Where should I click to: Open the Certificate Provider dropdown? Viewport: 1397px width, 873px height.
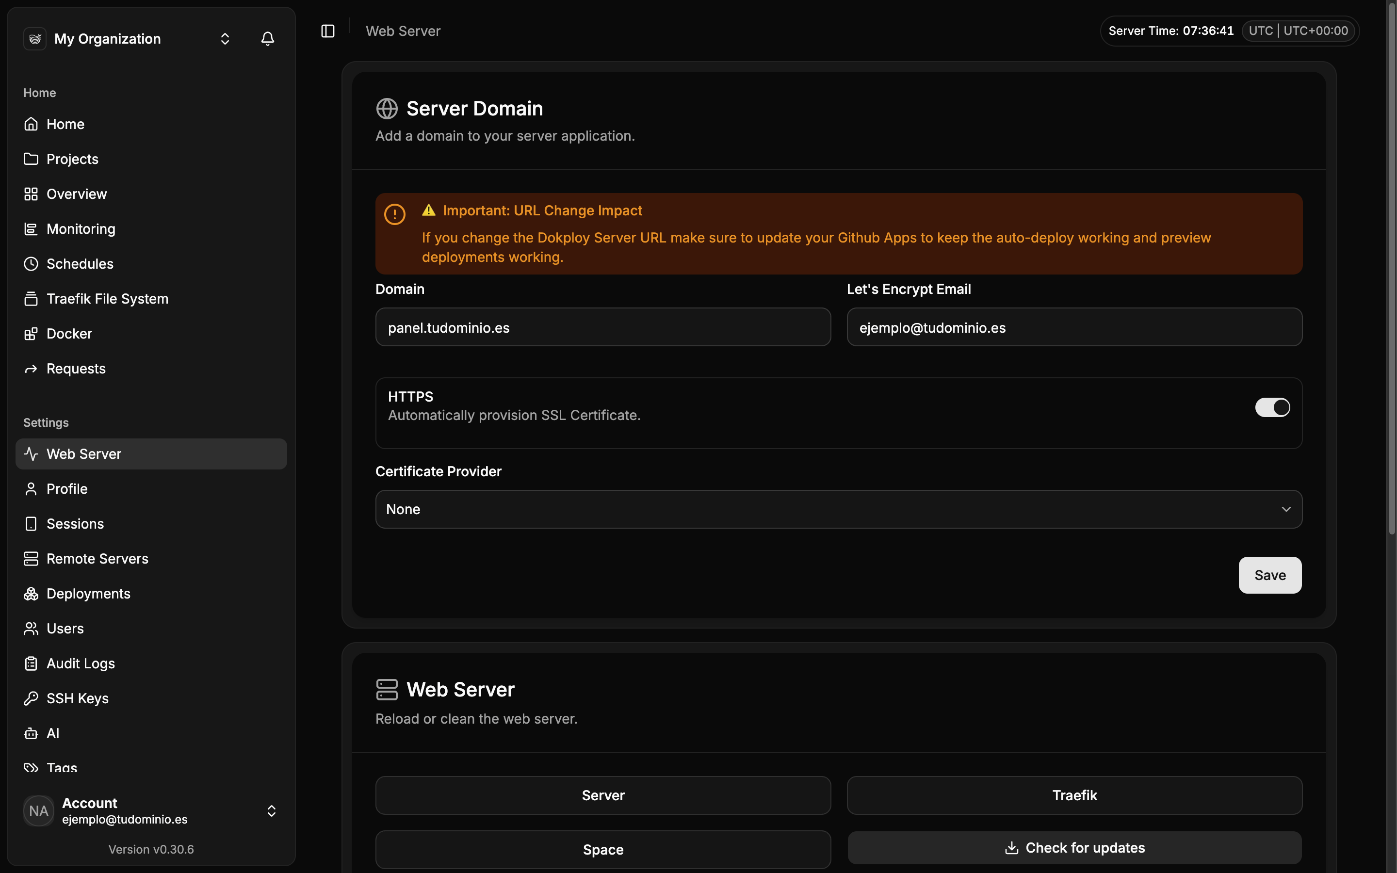[x=838, y=509]
